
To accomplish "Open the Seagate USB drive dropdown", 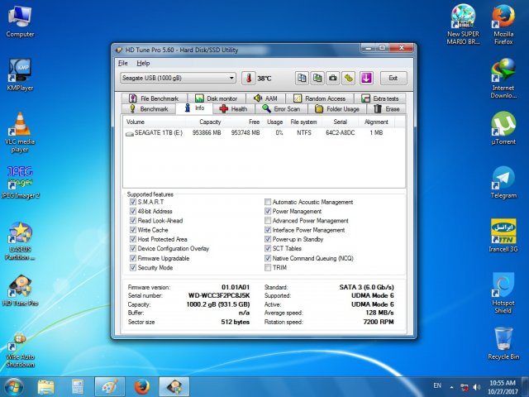I will click(x=177, y=78).
